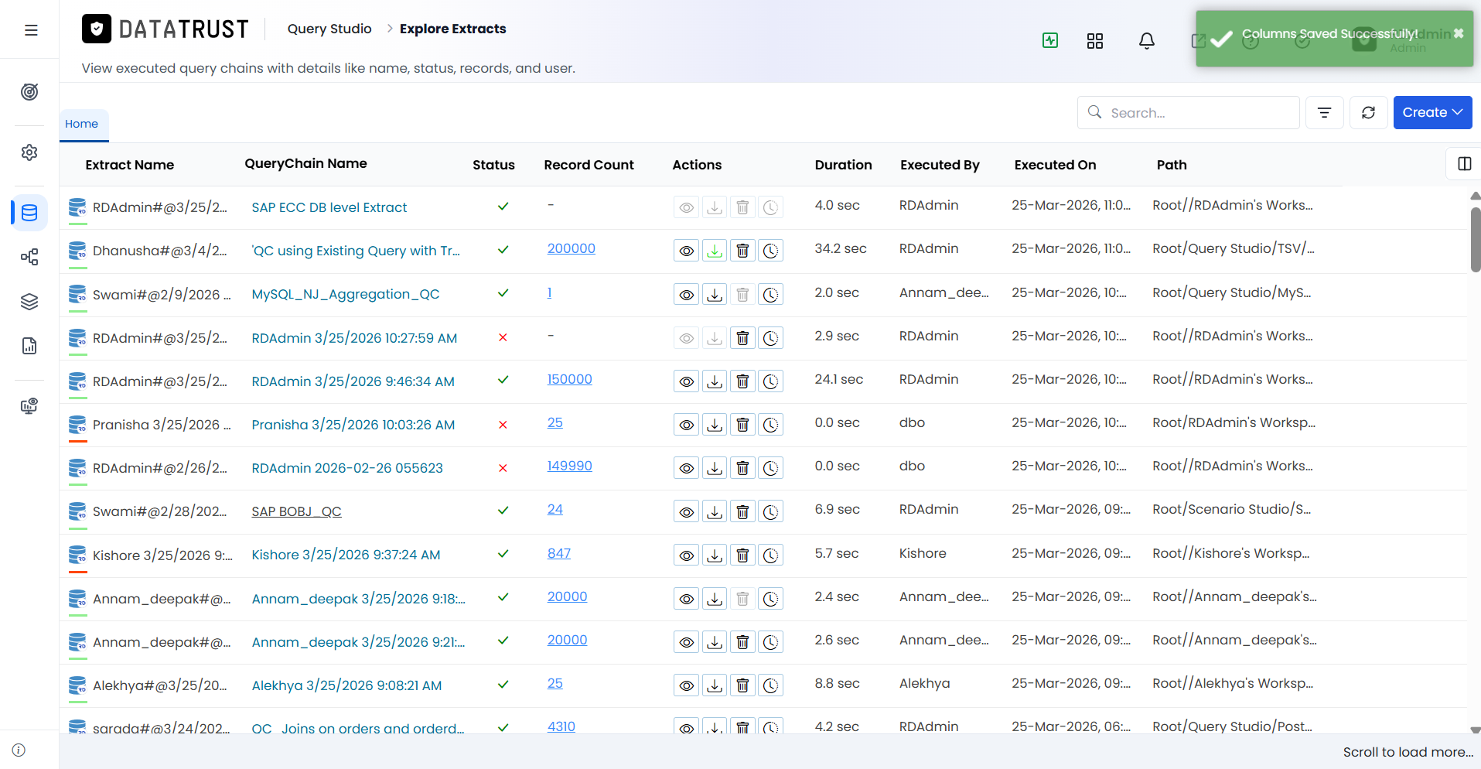Open the hamburger navigation menu
1481x769 pixels.
tap(31, 30)
